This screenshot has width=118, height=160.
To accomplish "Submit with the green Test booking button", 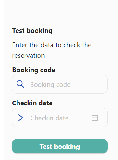I will [x=60, y=146].
